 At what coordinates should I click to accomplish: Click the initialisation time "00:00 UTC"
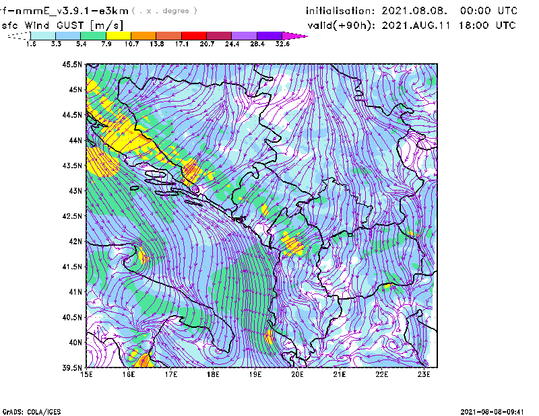[488, 11]
